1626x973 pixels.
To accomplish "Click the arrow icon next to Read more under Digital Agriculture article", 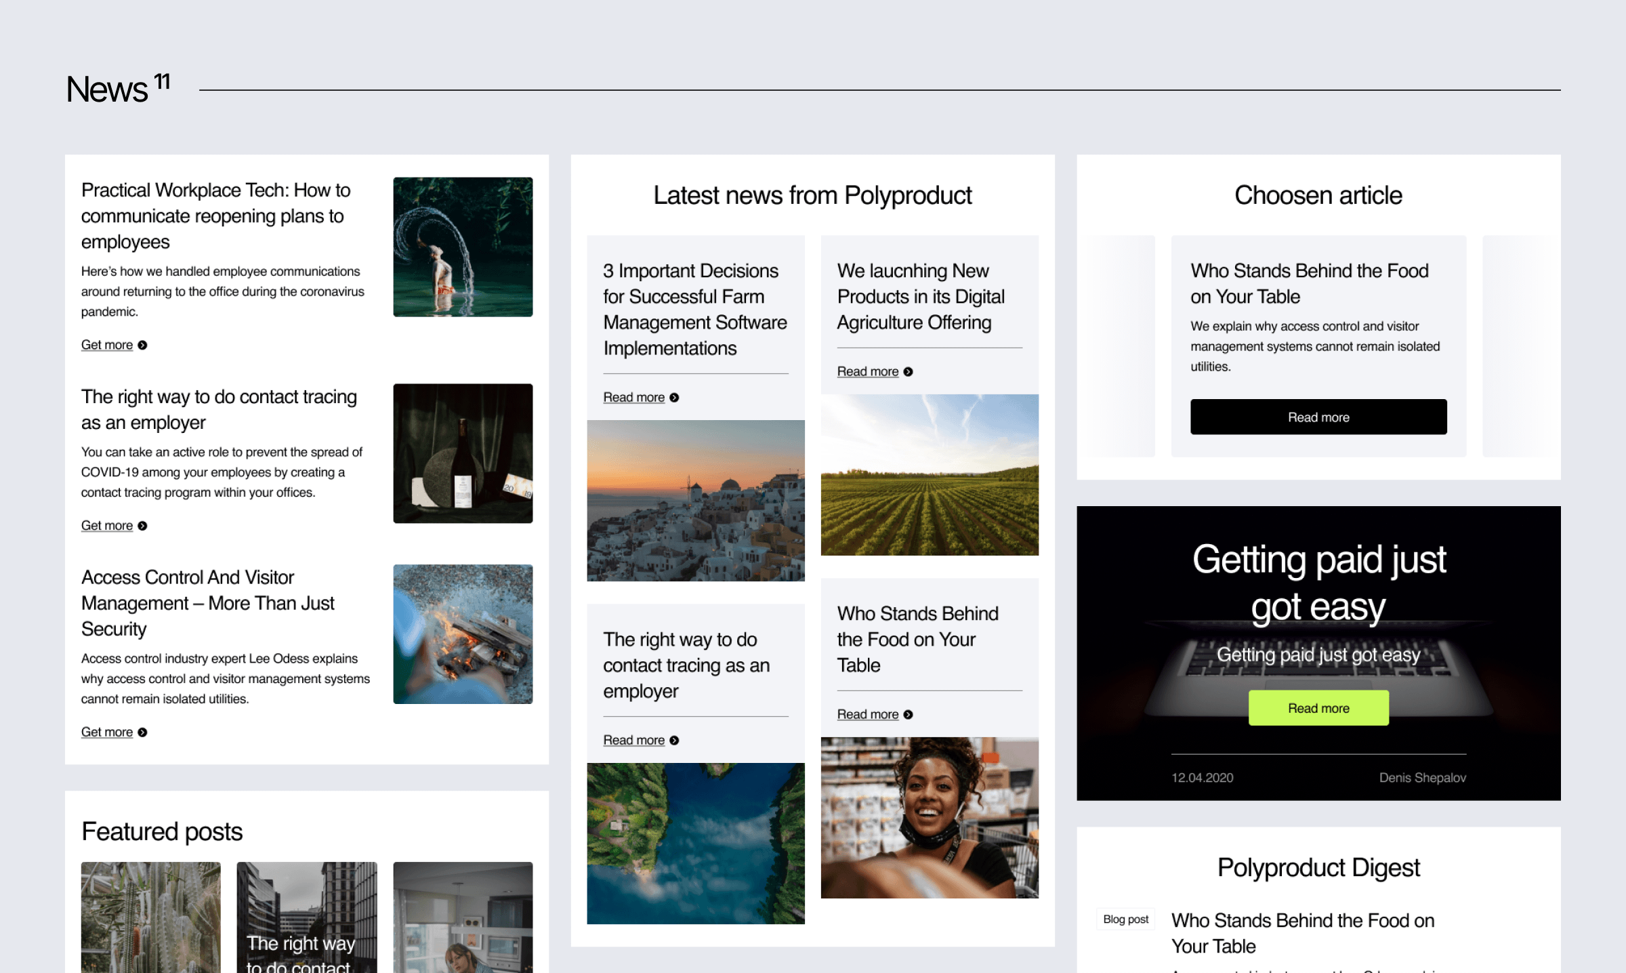I will (x=908, y=371).
